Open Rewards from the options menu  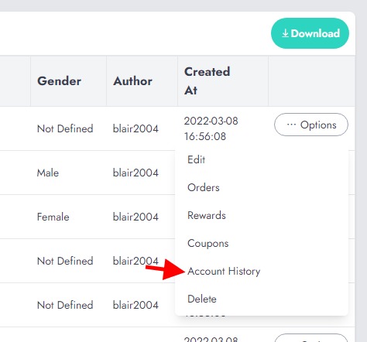[x=207, y=215]
